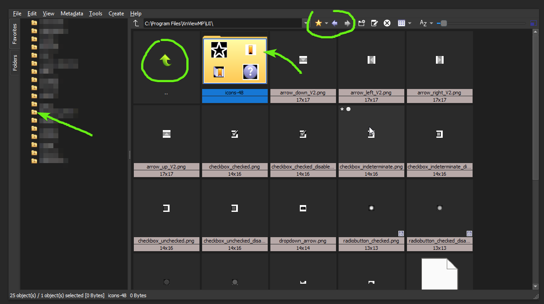Adjust the thumbnail size slider handle
The image size is (544, 304).
click(444, 23)
